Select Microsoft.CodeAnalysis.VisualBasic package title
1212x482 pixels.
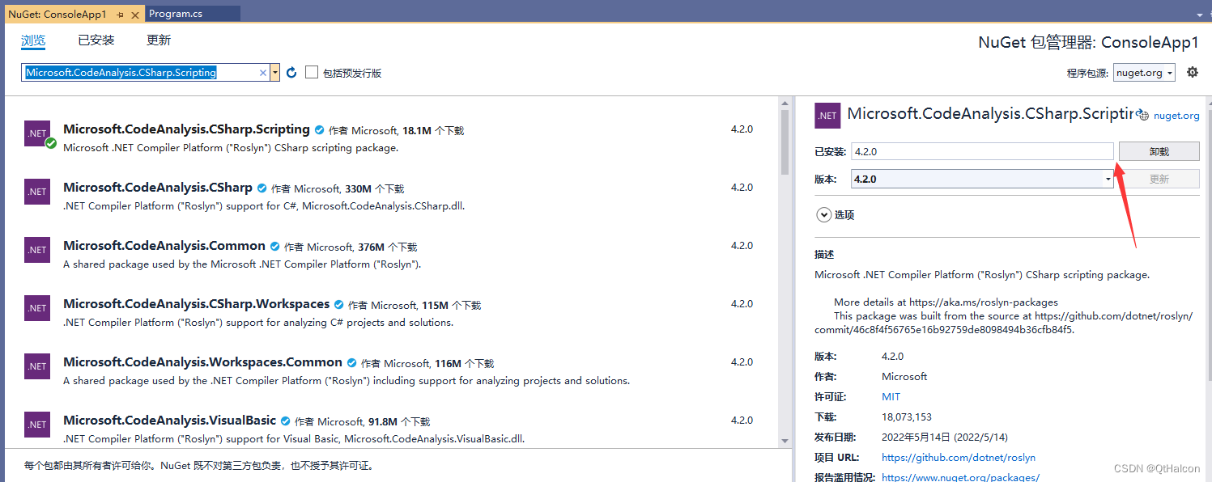(170, 421)
